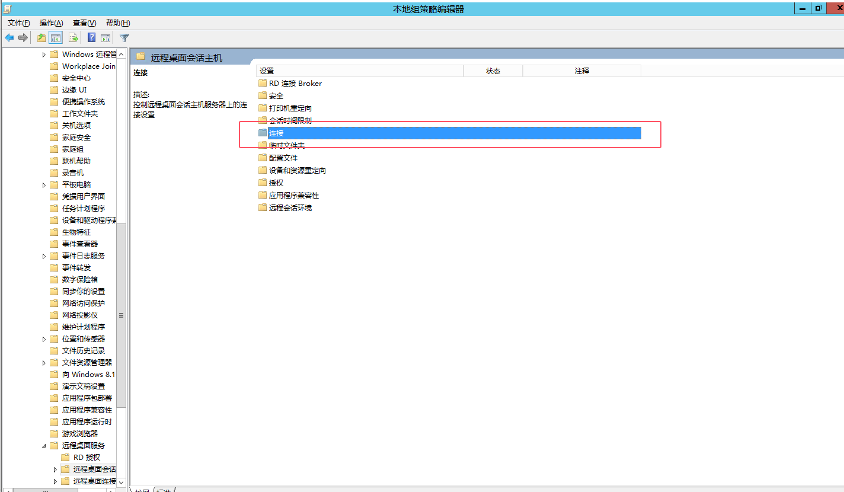The image size is (844, 492).
Task: Toggle the console tree pane visibility
Action: [55, 37]
